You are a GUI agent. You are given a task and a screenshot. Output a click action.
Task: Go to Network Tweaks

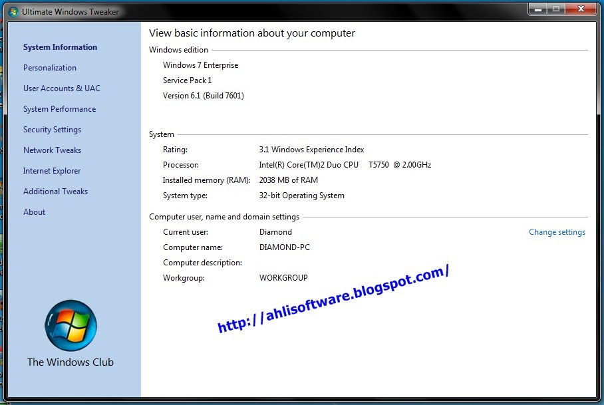click(x=52, y=150)
